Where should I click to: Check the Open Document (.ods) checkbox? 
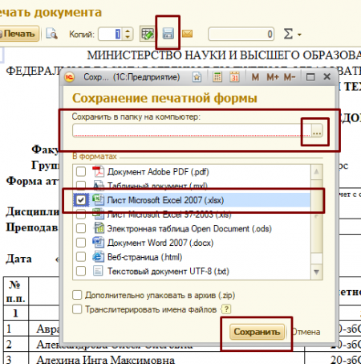81,228
